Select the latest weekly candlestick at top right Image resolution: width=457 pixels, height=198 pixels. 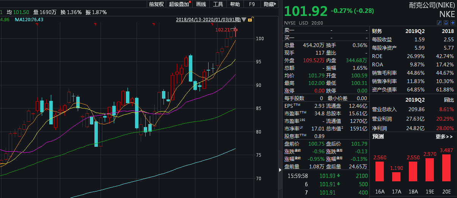(x=236, y=32)
